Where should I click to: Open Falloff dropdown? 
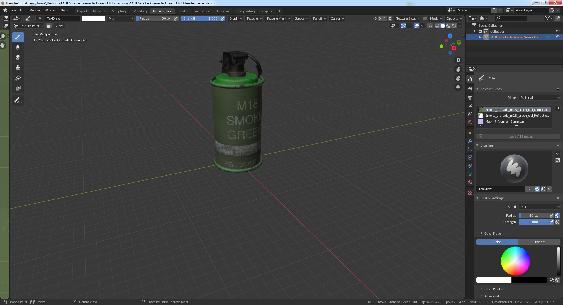(319, 18)
